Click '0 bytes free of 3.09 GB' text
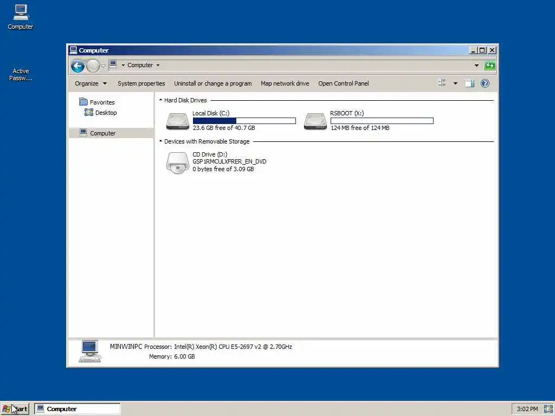Viewport: 555px width, 416px height. (x=223, y=169)
